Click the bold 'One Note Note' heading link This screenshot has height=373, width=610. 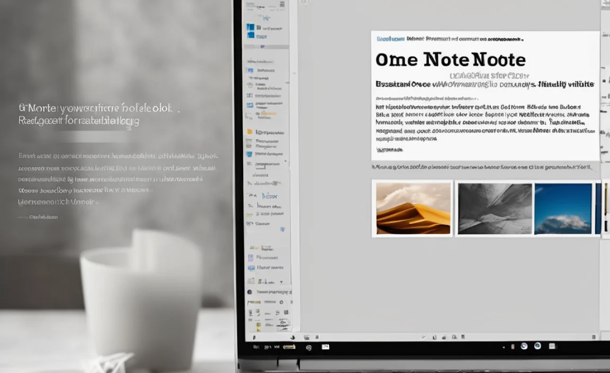449,59
